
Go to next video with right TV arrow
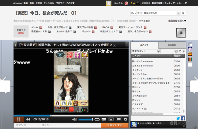coord(194,85)
